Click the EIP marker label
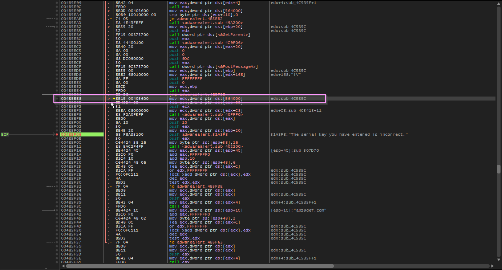The width and height of the screenshot is (502, 270). tap(5, 134)
